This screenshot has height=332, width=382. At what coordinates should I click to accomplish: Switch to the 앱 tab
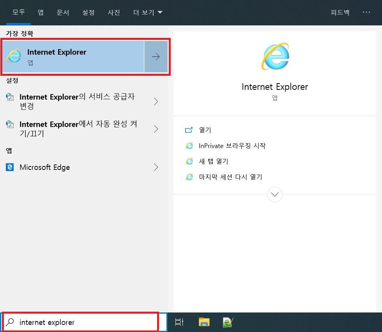point(41,12)
